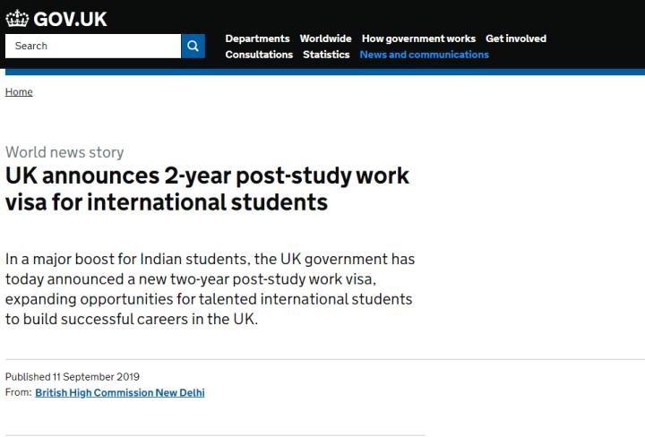Open the Consultations link

point(259,55)
